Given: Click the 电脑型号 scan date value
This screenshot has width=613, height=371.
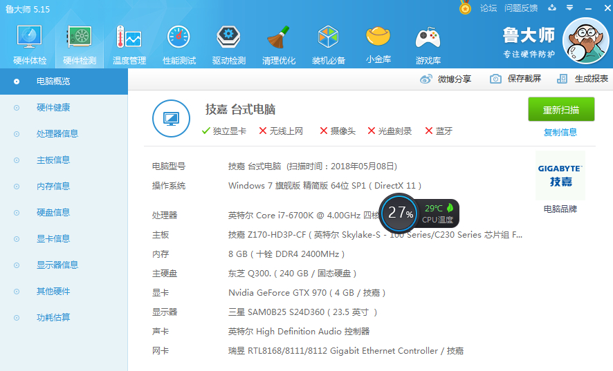Looking at the screenshot, I should [x=313, y=167].
